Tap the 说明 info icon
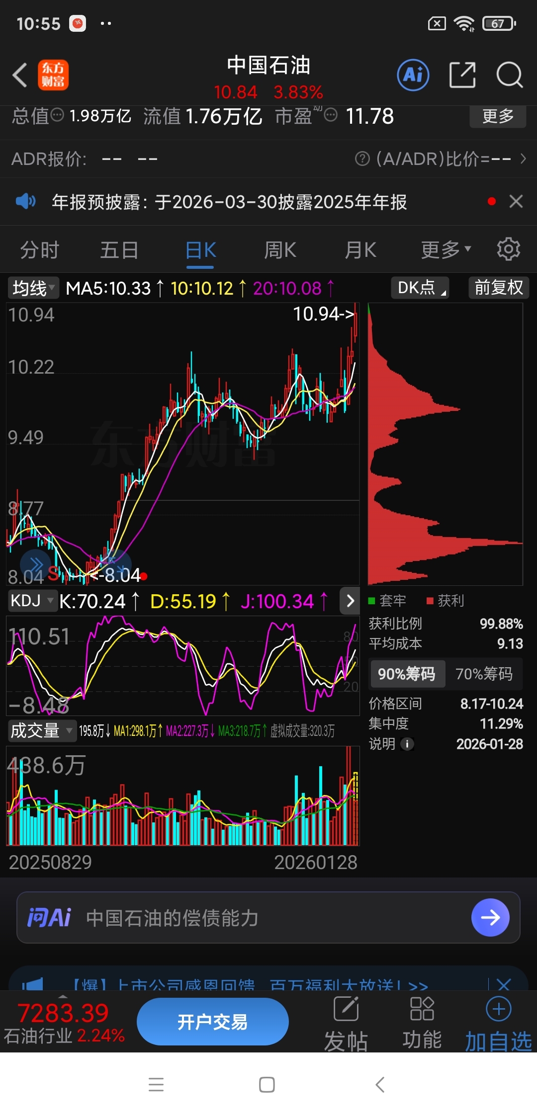Image resolution: width=537 pixels, height=1117 pixels. click(407, 744)
